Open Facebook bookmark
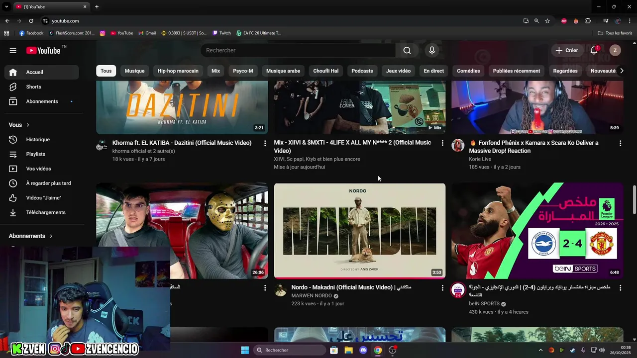Image resolution: width=637 pixels, height=358 pixels. tap(31, 33)
